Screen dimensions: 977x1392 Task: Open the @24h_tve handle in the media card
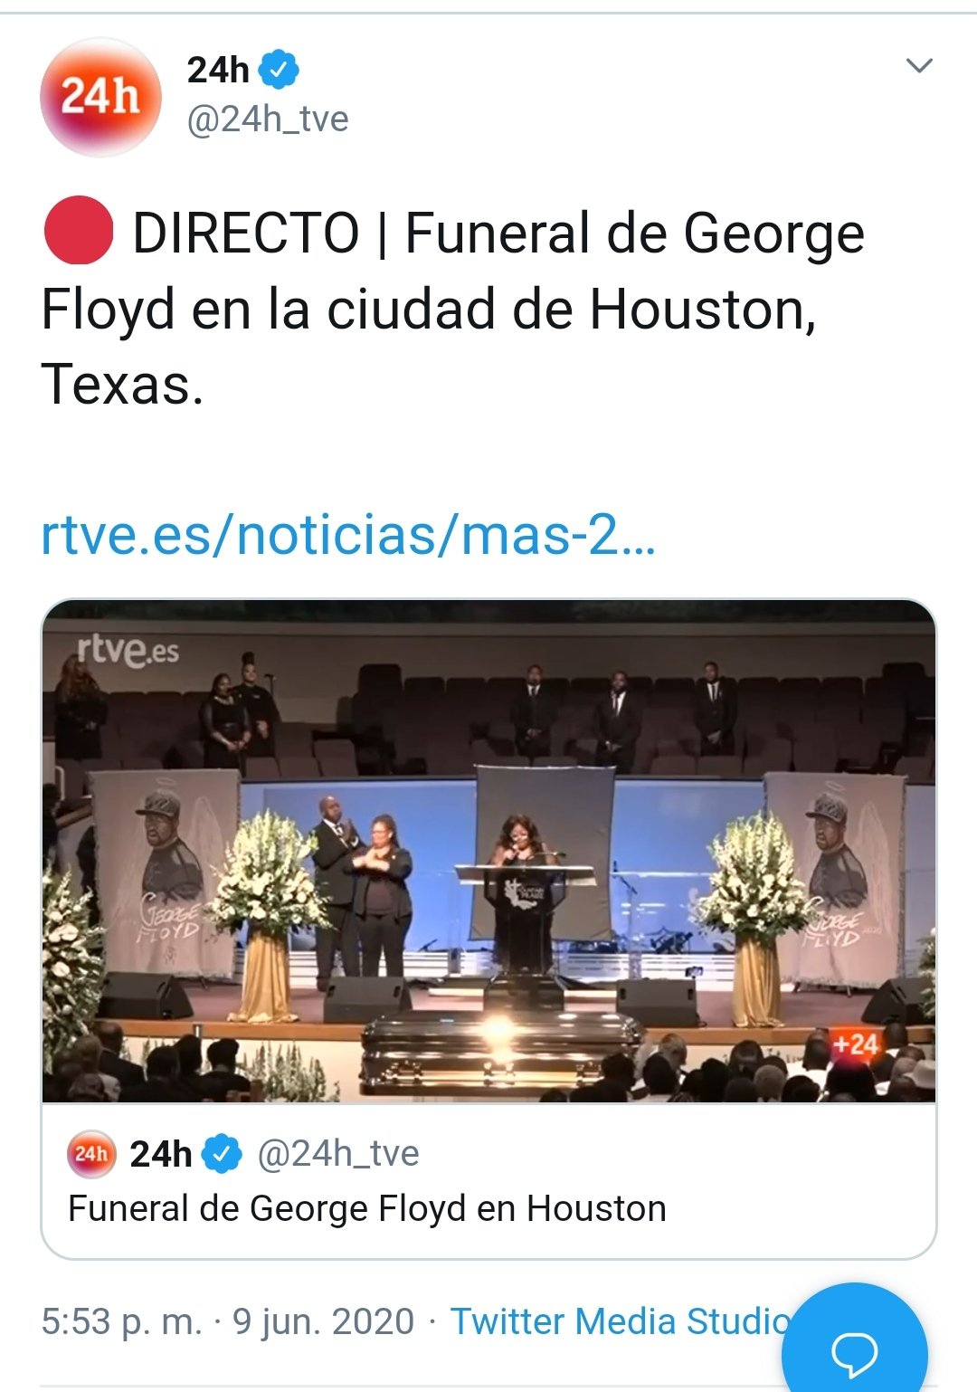point(338,1154)
